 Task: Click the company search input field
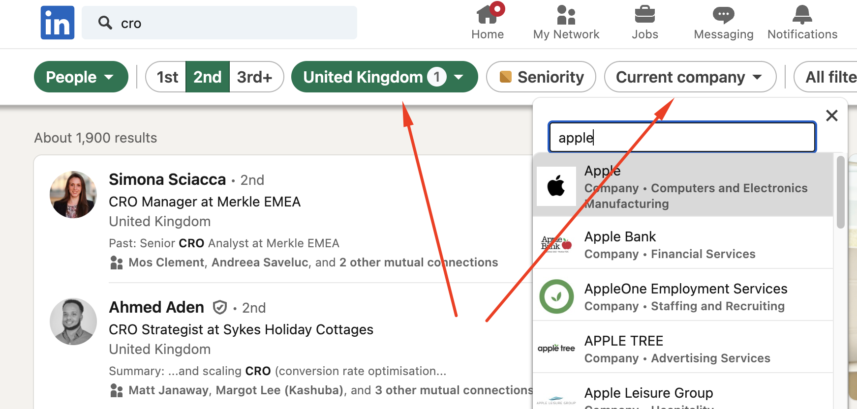[x=681, y=137]
